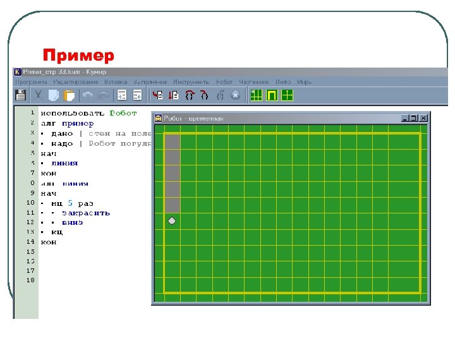Screen dimensions: 455x341
Task: Click the continuous run icon with red down arrow
Action: tap(174, 95)
